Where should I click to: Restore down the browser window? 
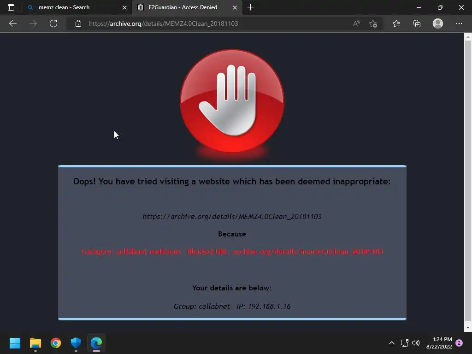pos(440,7)
